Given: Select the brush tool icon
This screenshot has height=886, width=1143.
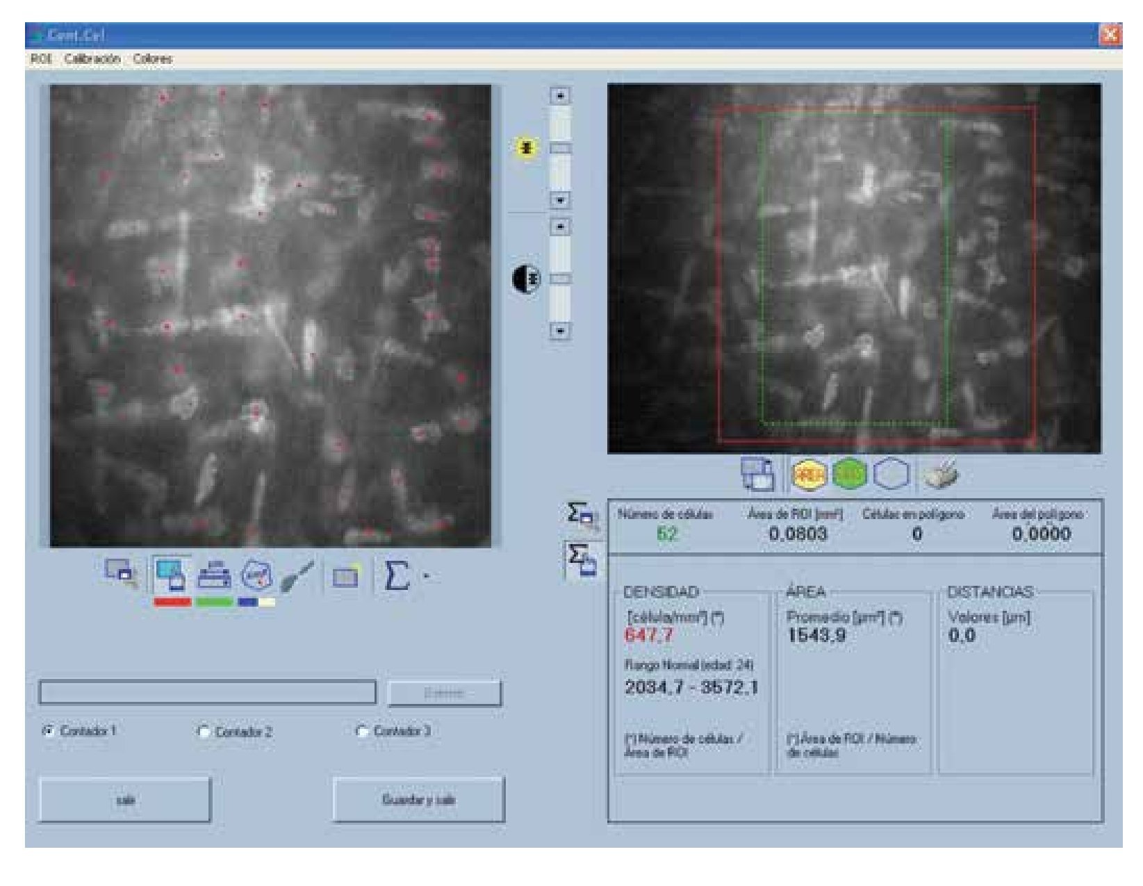Looking at the screenshot, I should 299,575.
